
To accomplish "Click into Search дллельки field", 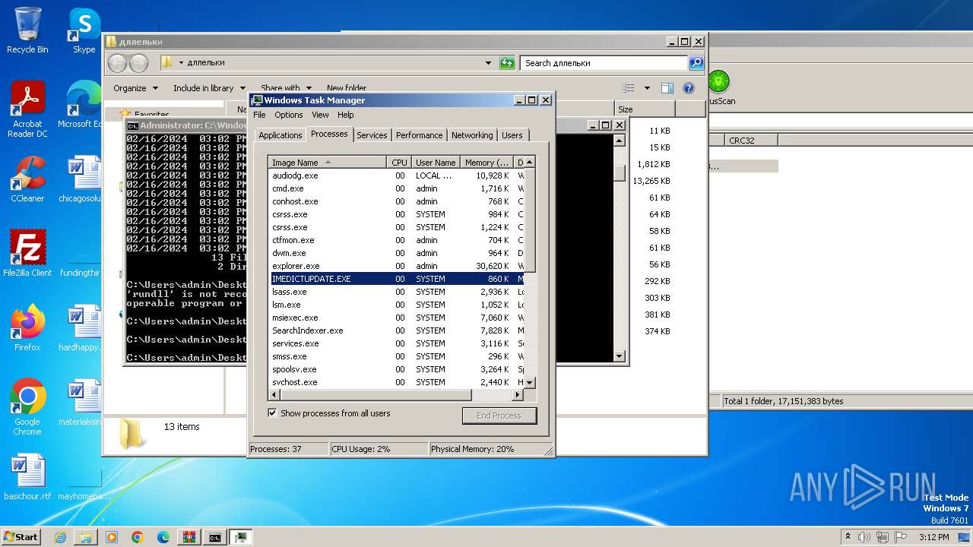I will (x=604, y=63).
